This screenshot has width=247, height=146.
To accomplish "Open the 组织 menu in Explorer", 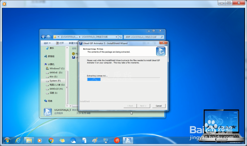I will pyautogui.click(x=47, y=43).
